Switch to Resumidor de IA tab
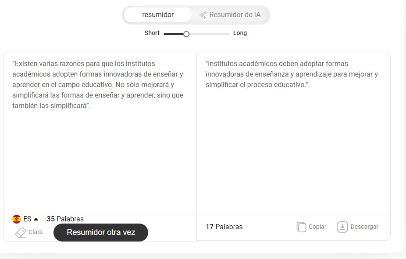 pos(230,15)
